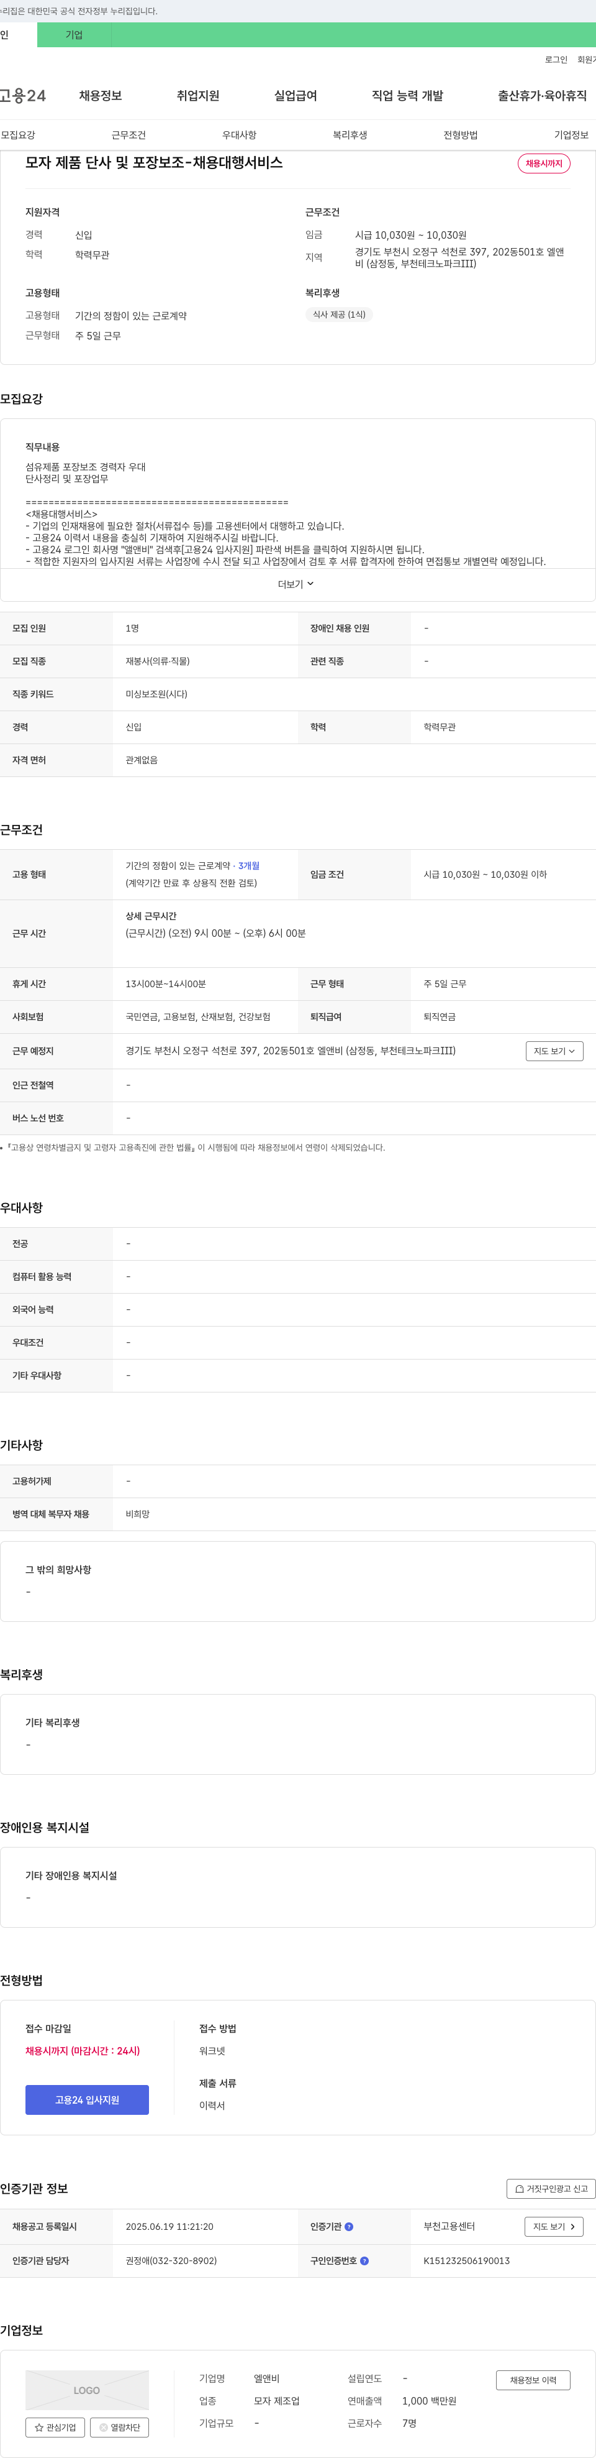Image resolution: width=596 pixels, height=2458 pixels.
Task: Open the 직업 능력 개발 menu
Action: point(407,95)
